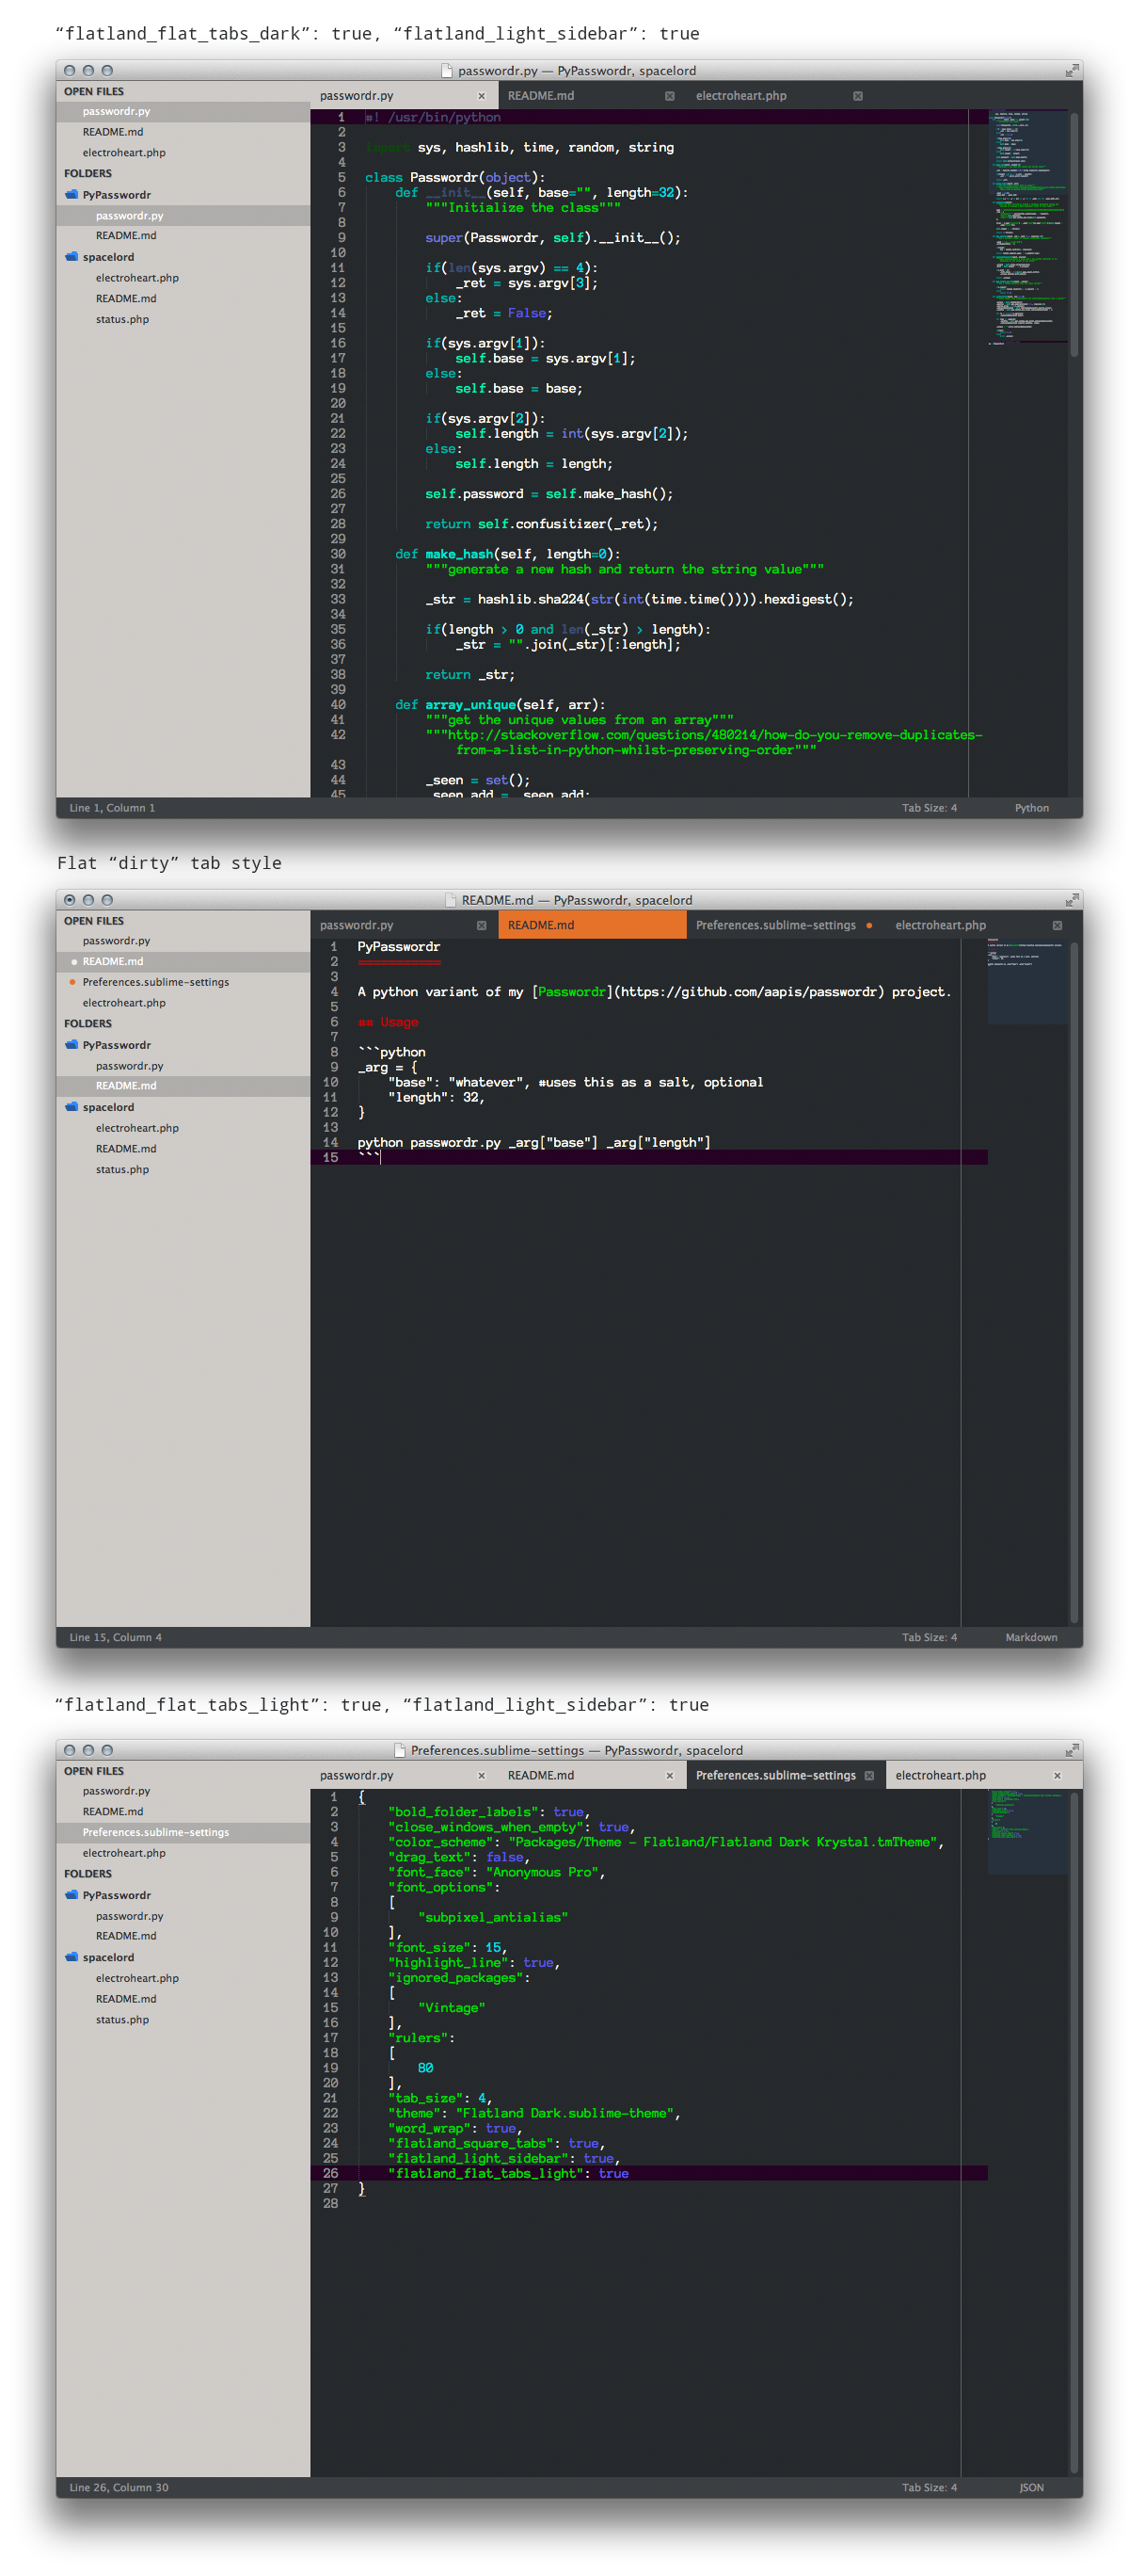
Task: Click the document icon beside the passwordr.py window title
Action: [x=447, y=71]
